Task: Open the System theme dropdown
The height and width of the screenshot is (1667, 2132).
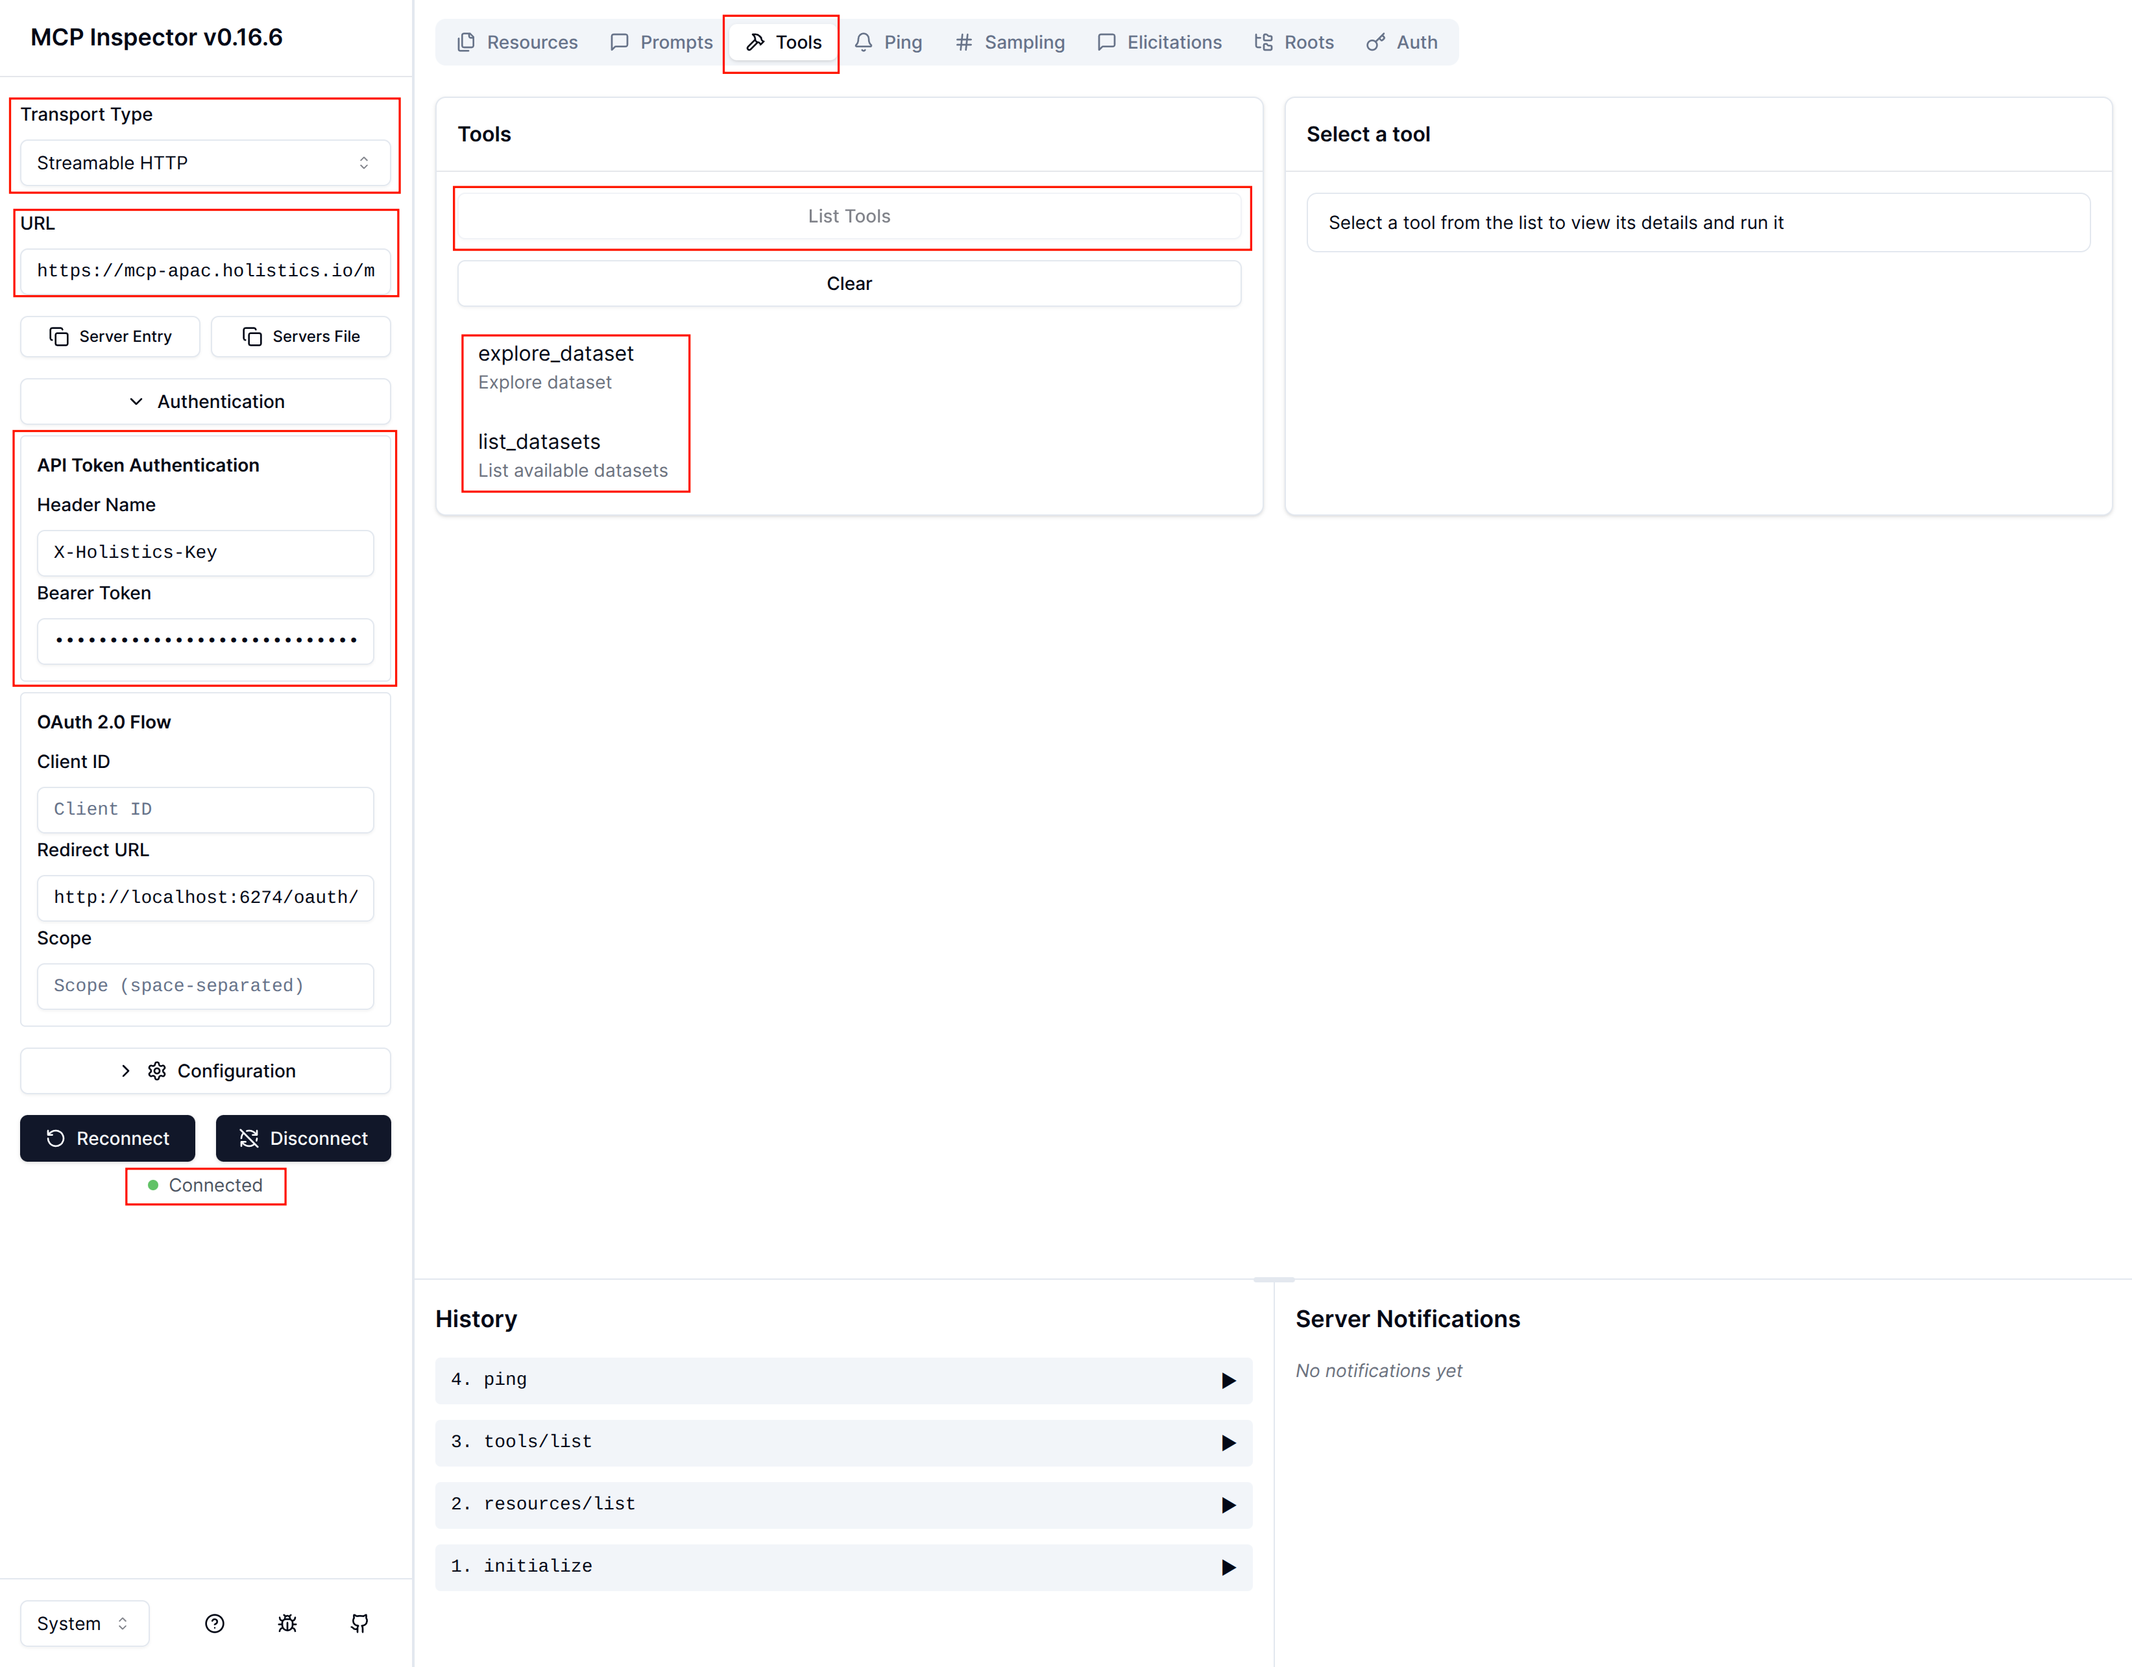Action: click(84, 1623)
